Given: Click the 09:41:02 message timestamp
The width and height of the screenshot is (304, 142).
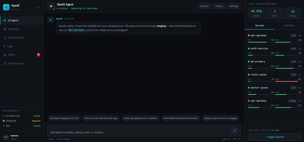Looking at the screenshot, I should pyautogui.click(x=69, y=19).
